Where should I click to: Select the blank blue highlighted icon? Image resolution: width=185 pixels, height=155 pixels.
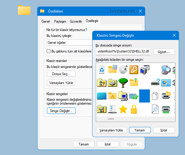click(145, 96)
